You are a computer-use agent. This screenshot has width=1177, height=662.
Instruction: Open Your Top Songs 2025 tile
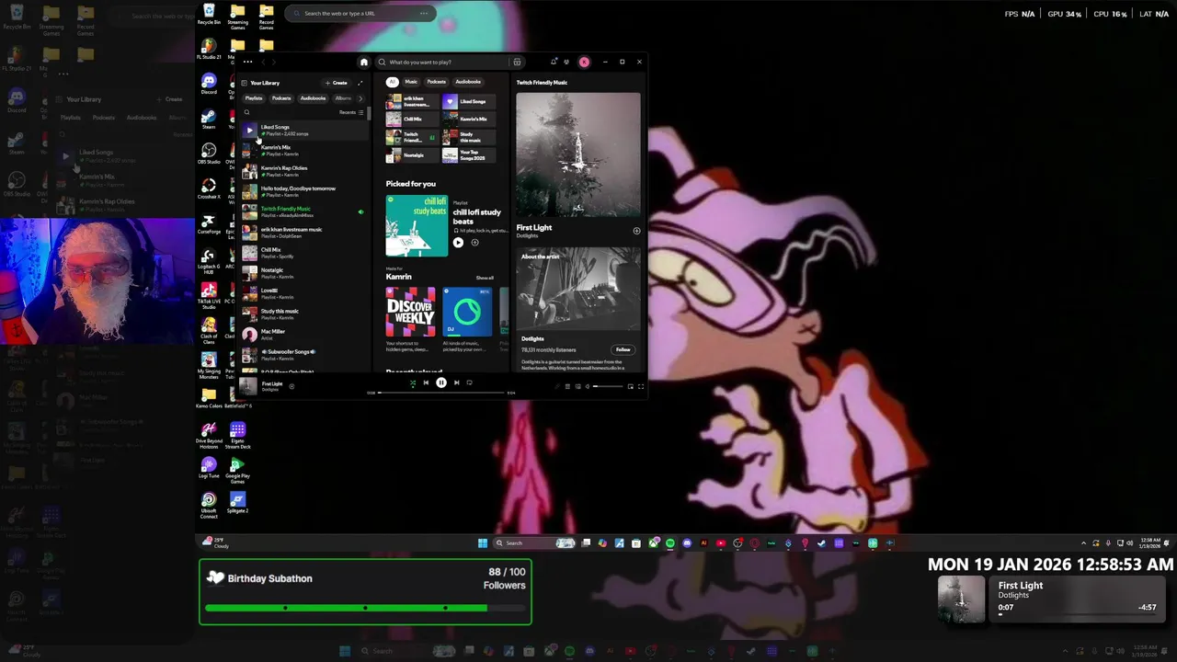pyautogui.click(x=469, y=154)
